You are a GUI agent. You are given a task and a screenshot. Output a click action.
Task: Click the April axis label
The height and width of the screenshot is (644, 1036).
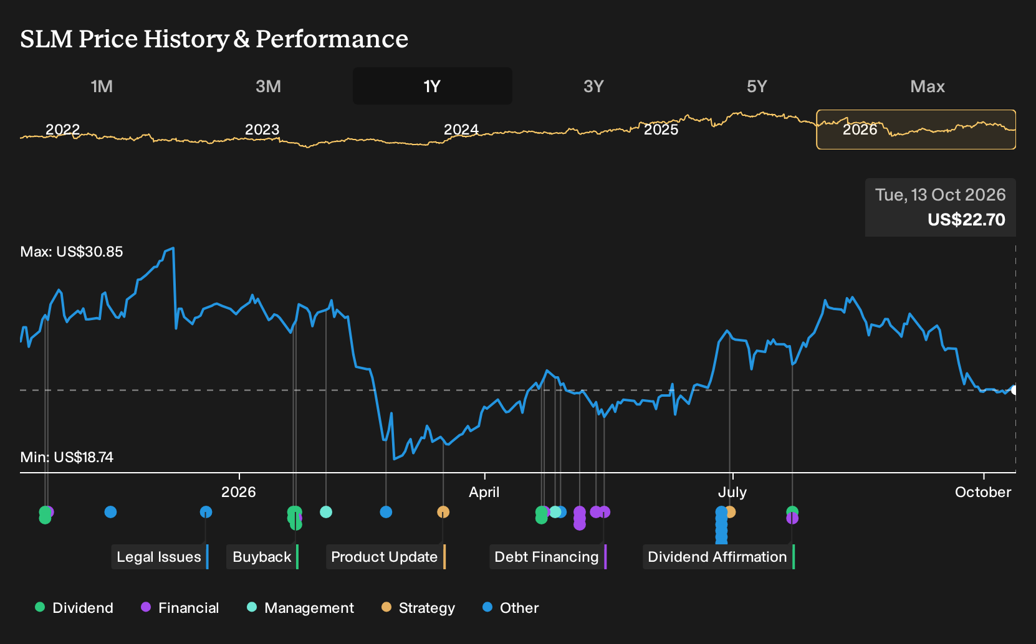click(484, 492)
